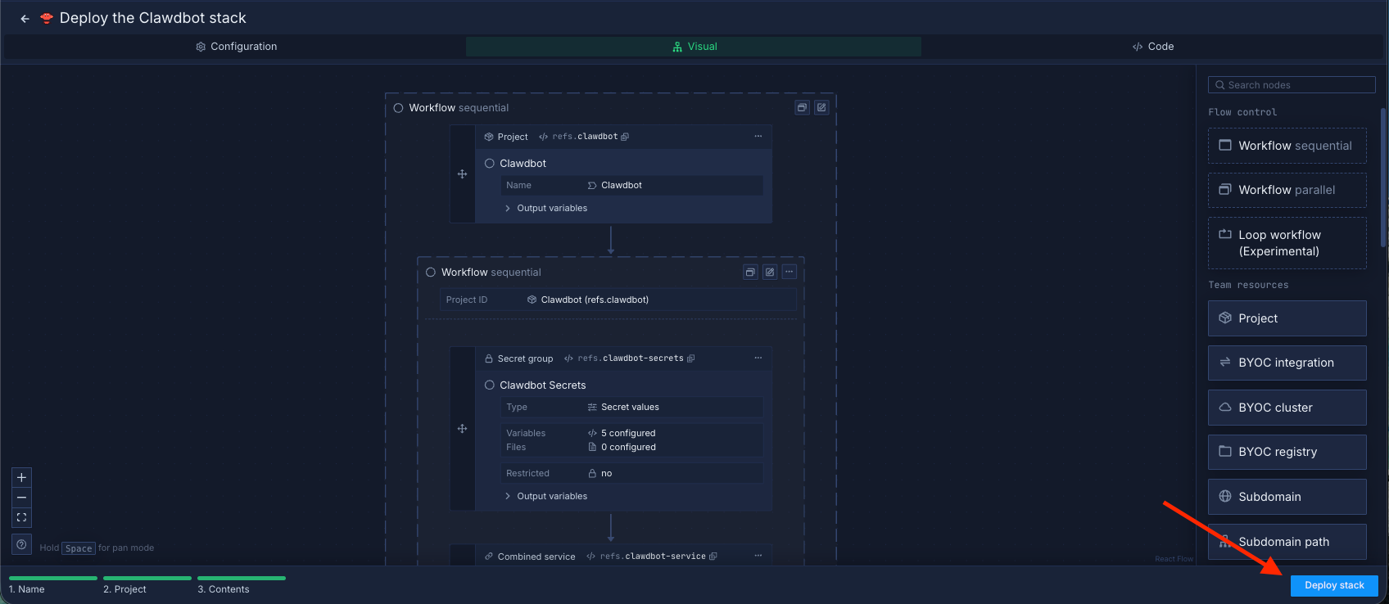Copy the refs.clawdbot-secrets reference icon
Viewport: 1389px width, 604px height.
tap(691, 358)
